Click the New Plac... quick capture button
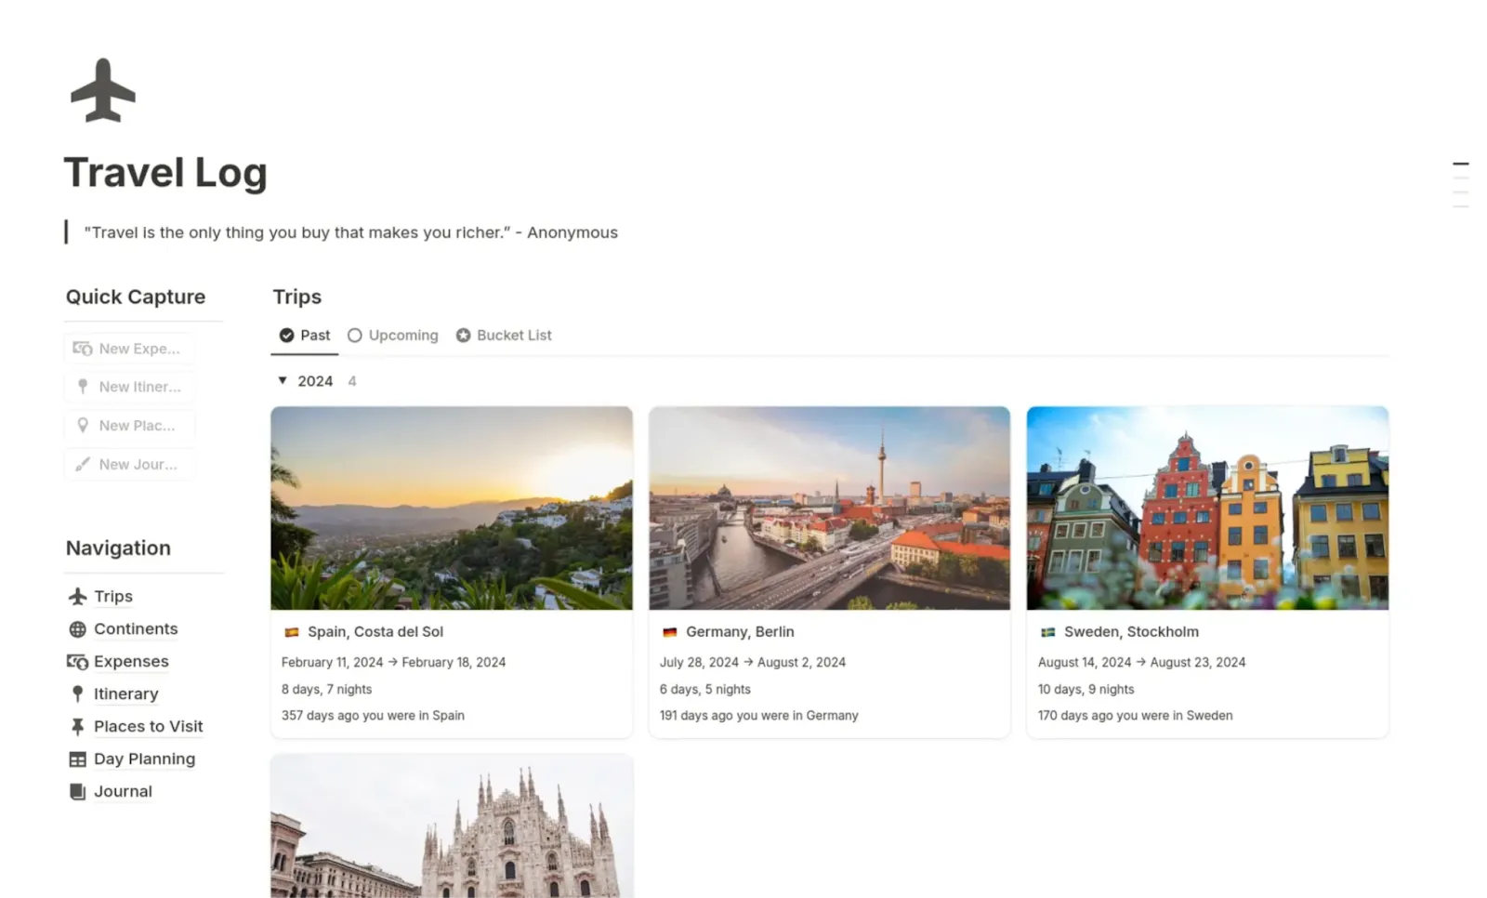This screenshot has height=898, width=1487. (129, 426)
